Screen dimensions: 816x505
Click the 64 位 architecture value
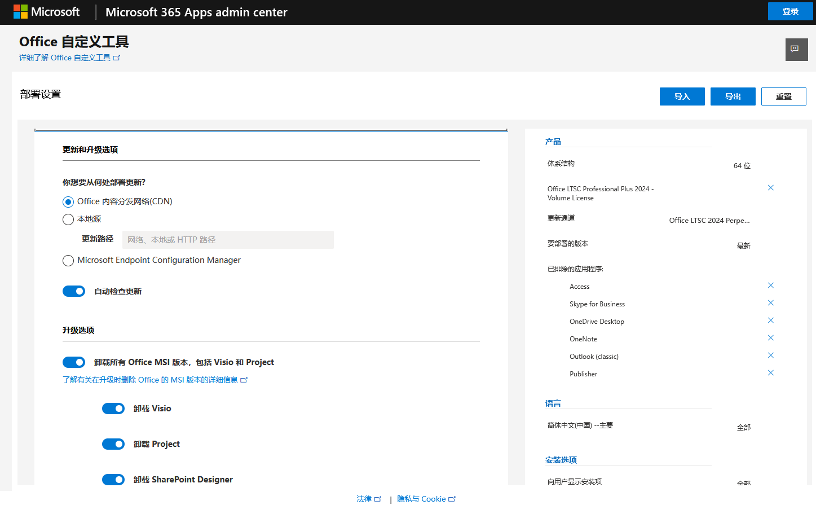[x=742, y=166]
